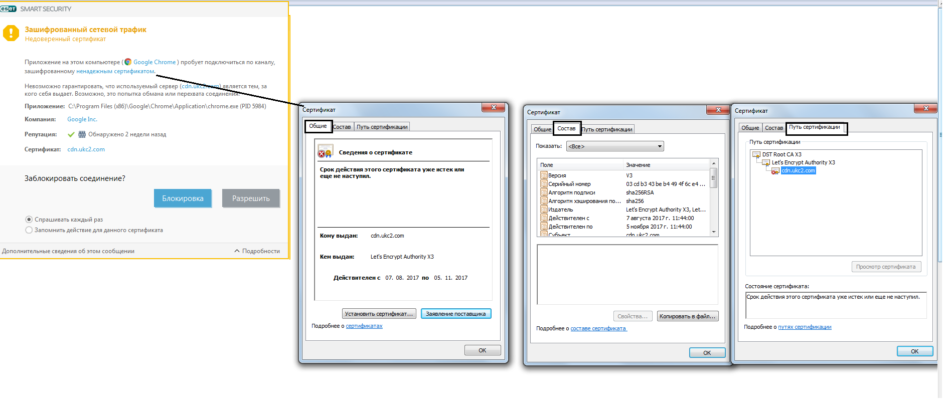Click the orange warning exclamation icon
Viewport: 943px width, 407px height.
point(11,33)
